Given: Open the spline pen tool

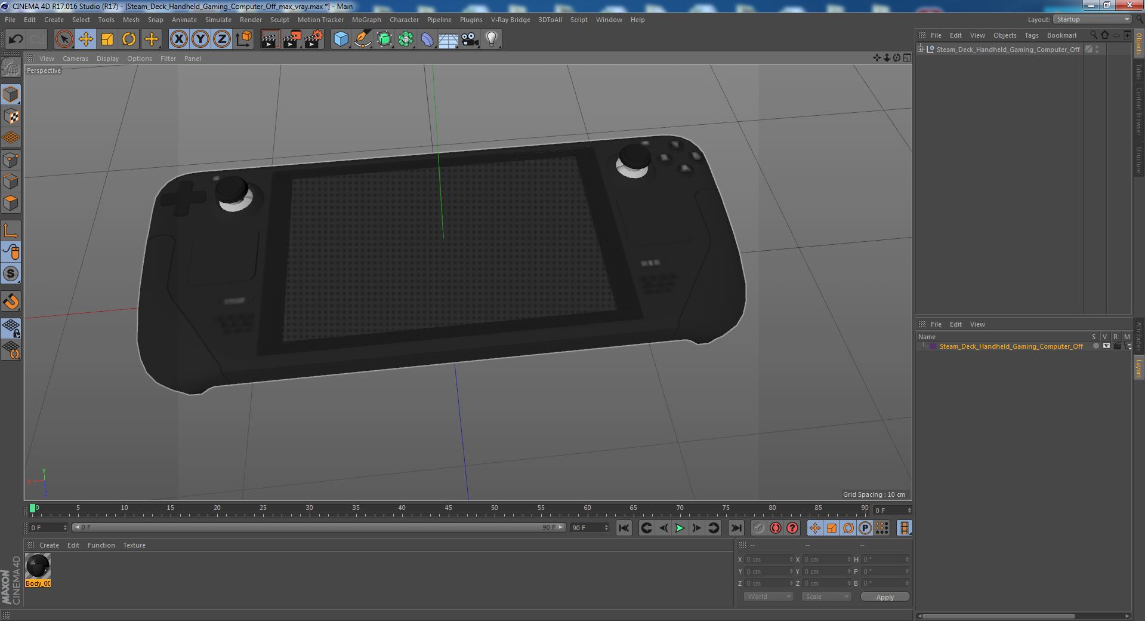Looking at the screenshot, I should tap(362, 39).
